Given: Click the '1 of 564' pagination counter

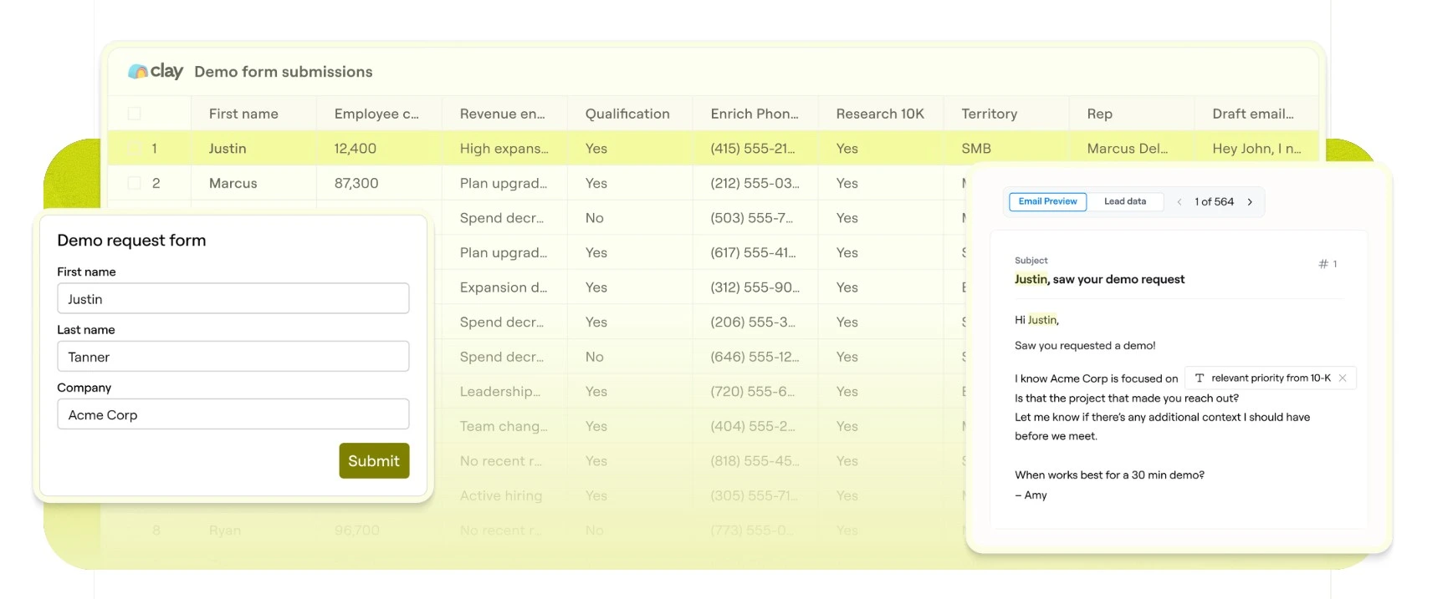Looking at the screenshot, I should [1214, 202].
